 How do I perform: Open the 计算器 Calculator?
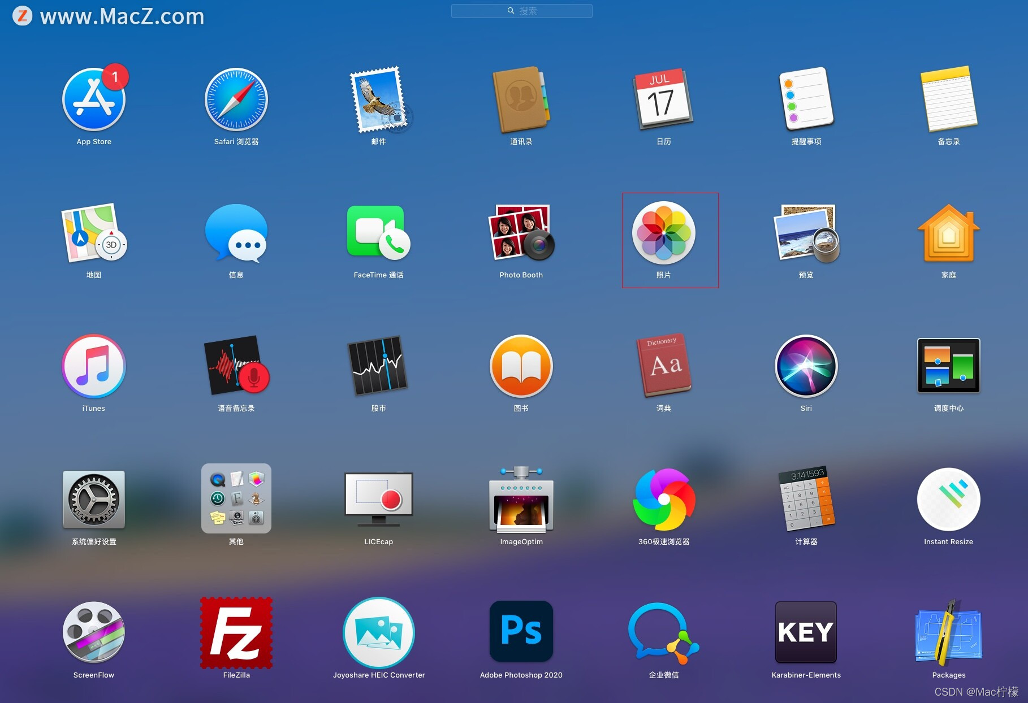[x=806, y=500]
